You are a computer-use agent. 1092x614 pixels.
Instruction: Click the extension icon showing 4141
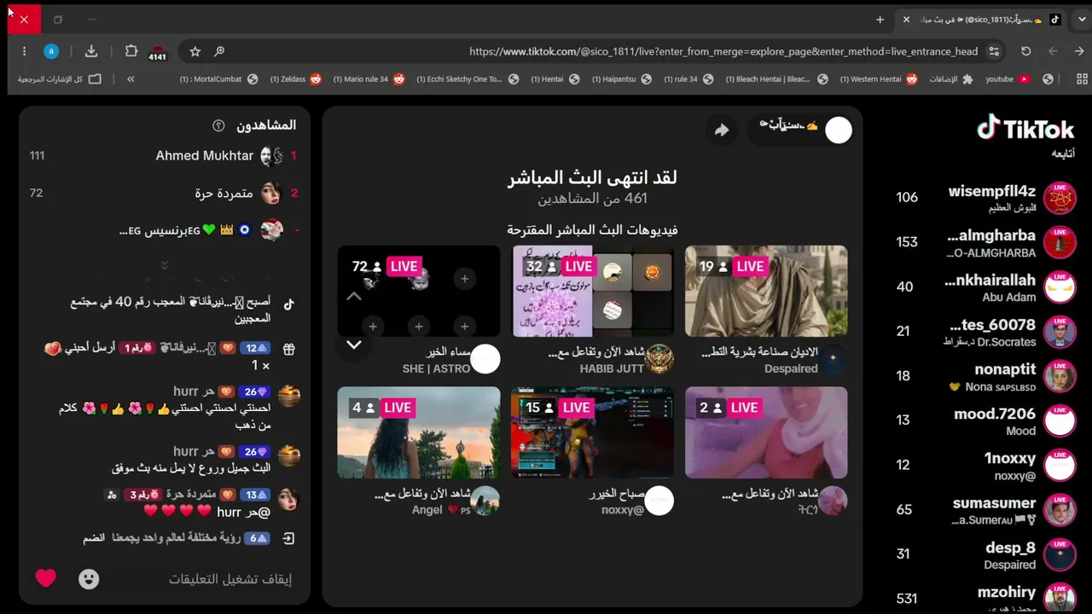[158, 52]
